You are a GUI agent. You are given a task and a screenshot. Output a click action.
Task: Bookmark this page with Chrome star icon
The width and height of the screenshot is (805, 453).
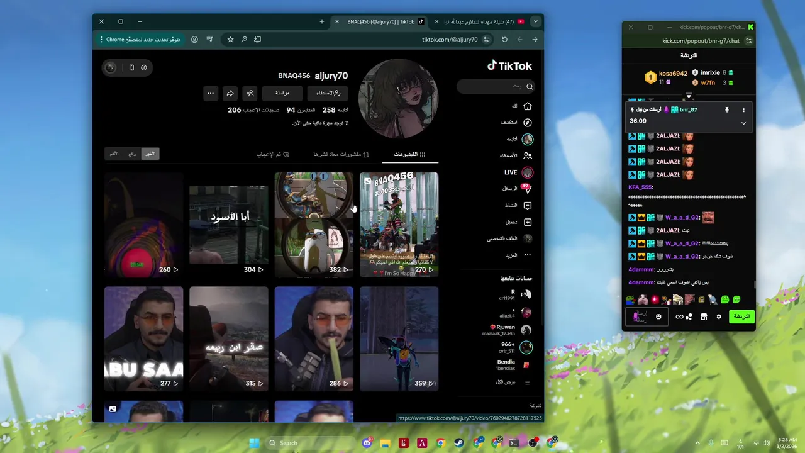tap(230, 39)
